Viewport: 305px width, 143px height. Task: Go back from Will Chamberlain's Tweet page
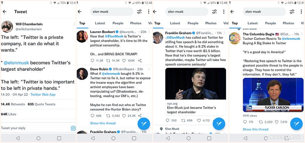coord(5,12)
